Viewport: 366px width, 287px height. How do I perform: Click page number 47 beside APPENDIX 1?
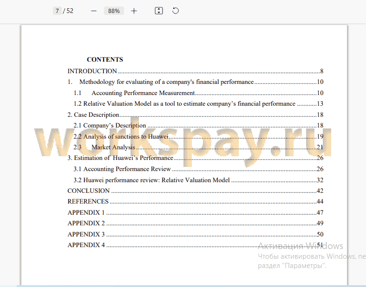320,212
